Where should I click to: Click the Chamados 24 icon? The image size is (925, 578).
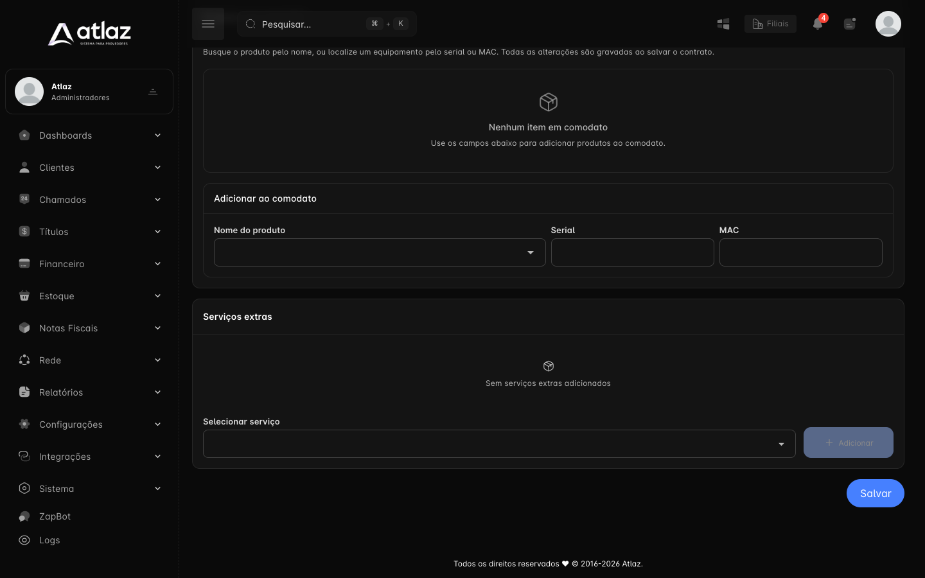pyautogui.click(x=24, y=199)
